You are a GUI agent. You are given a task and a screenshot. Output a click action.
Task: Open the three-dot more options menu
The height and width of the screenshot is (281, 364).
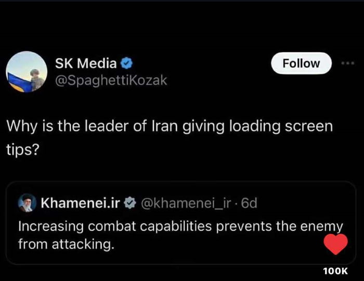tap(347, 63)
